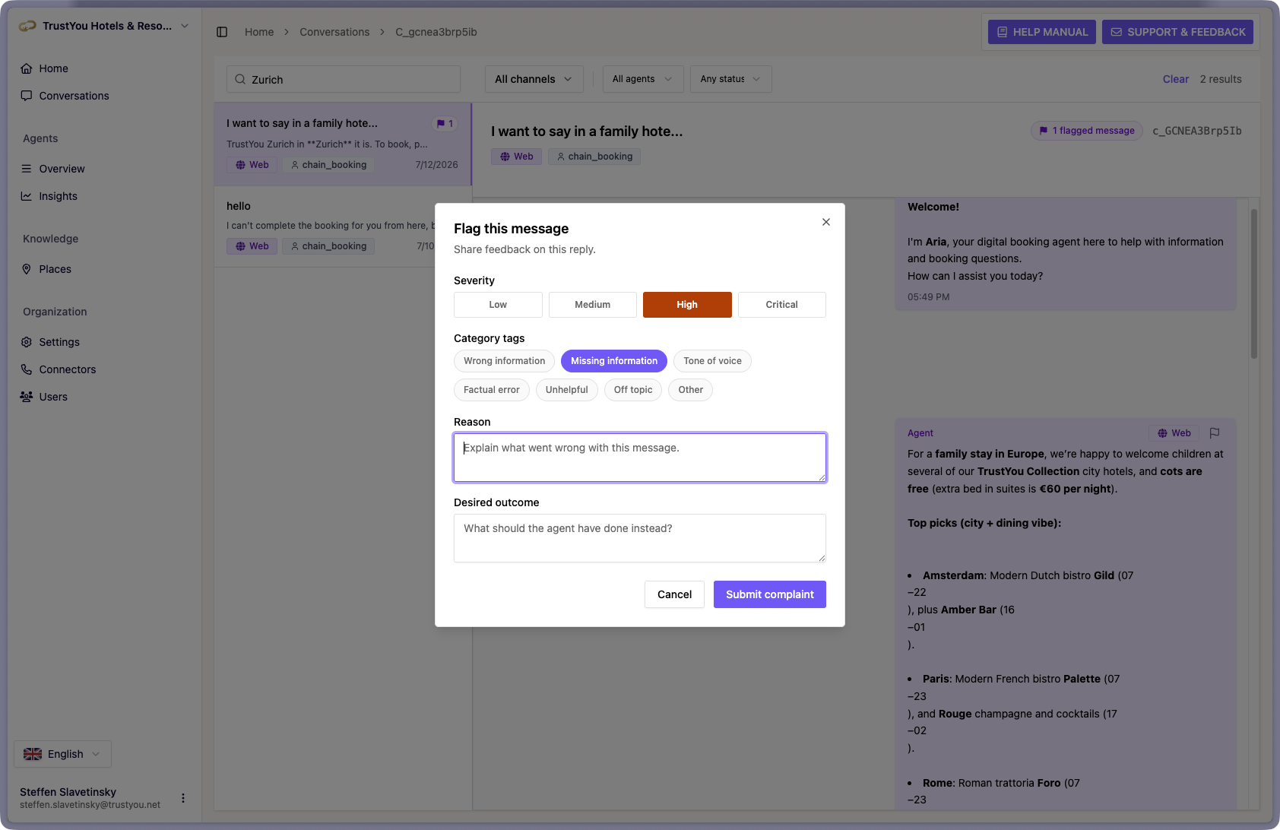Click the 1 flagged message badge

[1087, 131]
